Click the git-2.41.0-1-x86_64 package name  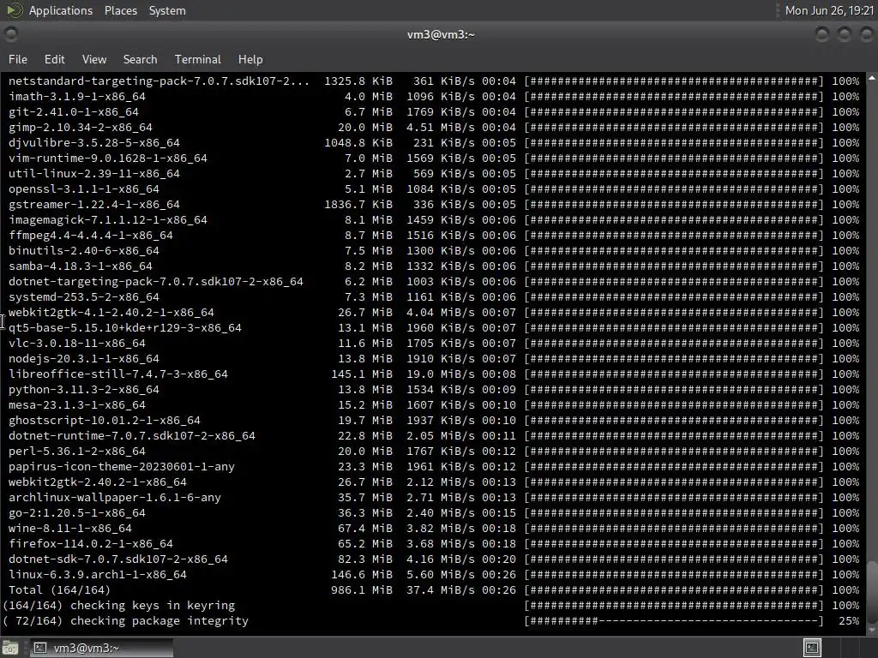(74, 112)
